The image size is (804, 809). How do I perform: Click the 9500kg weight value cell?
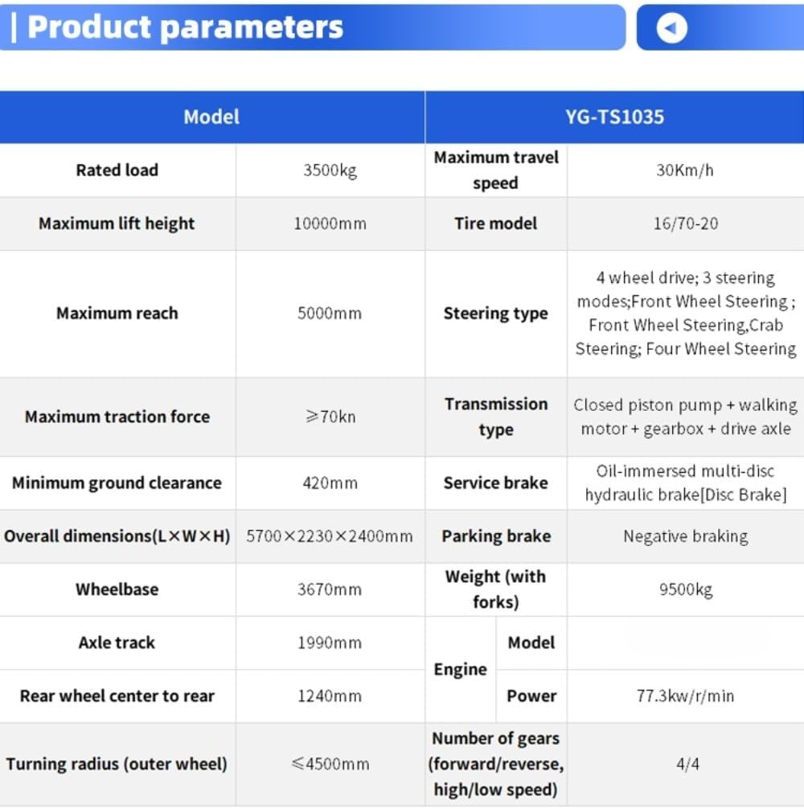pyautogui.click(x=685, y=589)
